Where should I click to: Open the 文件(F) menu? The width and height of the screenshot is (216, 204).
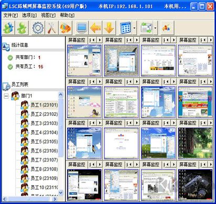[11, 15]
